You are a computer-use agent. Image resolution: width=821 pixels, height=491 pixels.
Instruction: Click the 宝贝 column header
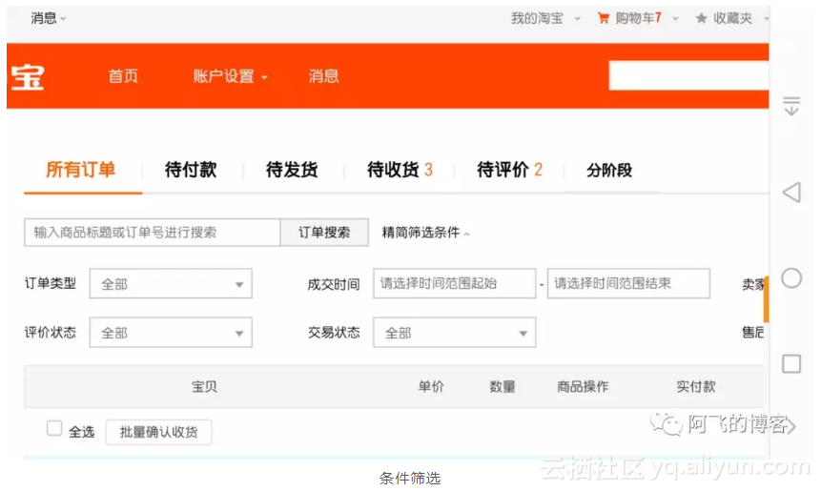pyautogui.click(x=204, y=387)
